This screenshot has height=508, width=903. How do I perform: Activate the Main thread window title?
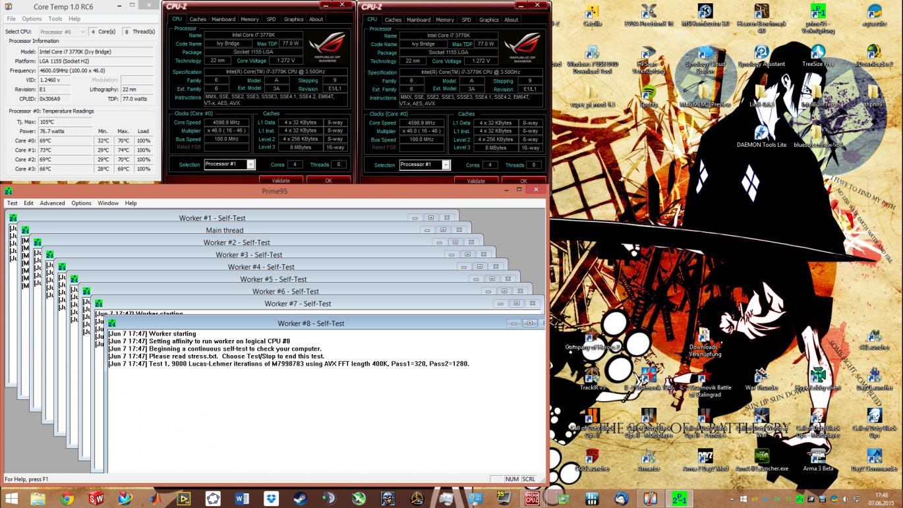(x=224, y=230)
